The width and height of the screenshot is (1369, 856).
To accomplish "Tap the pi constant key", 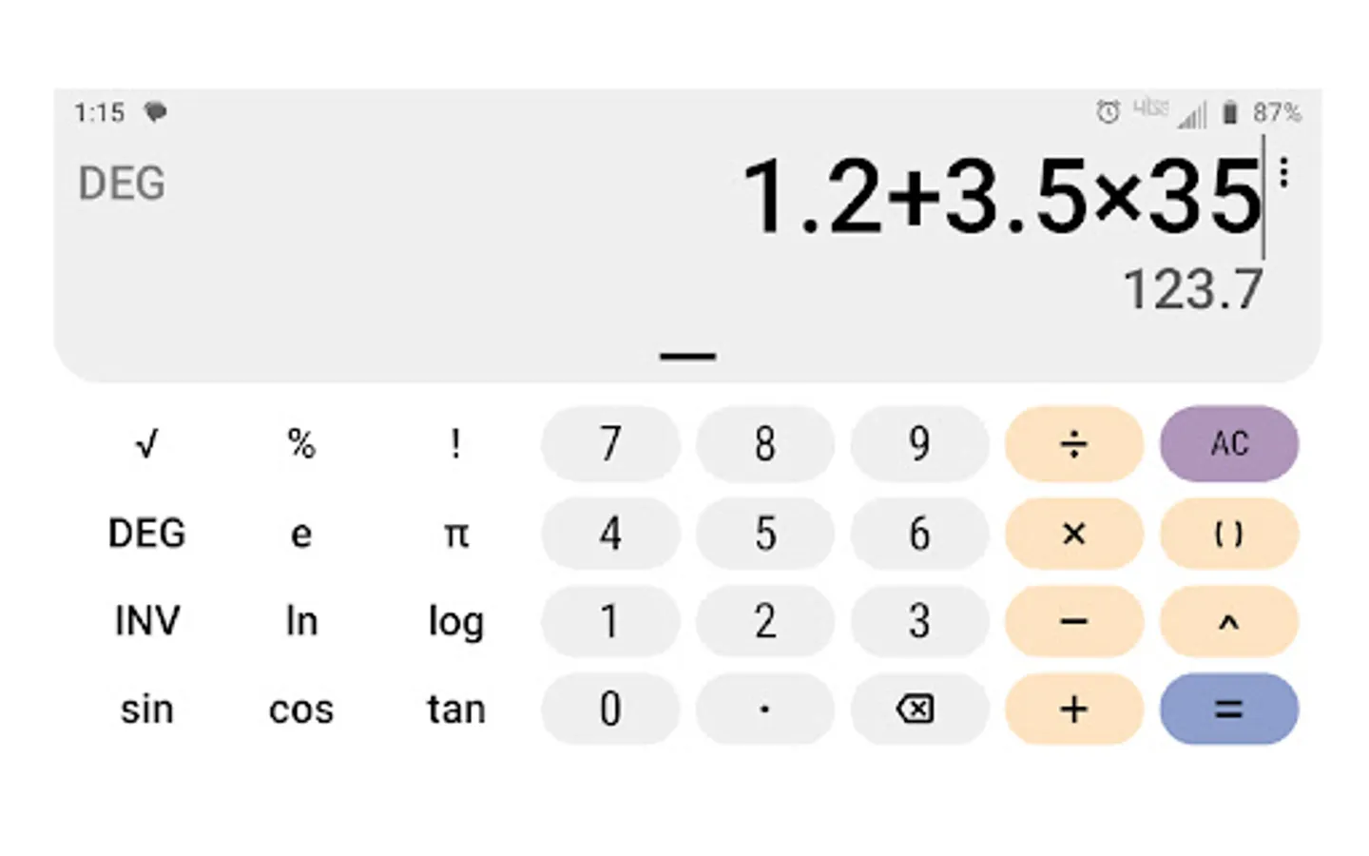I will tap(456, 534).
